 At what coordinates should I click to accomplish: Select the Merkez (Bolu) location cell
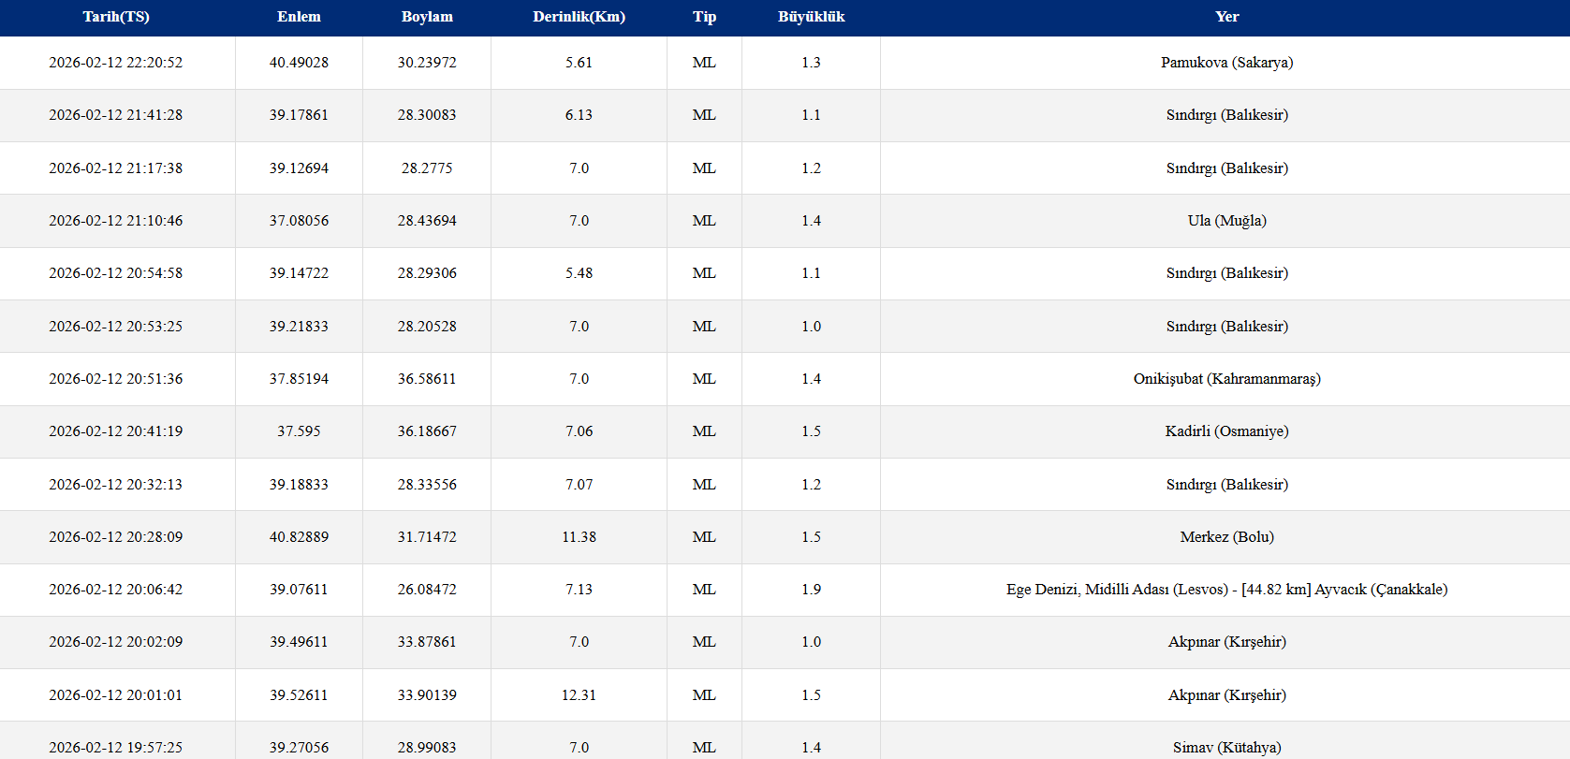(1226, 537)
